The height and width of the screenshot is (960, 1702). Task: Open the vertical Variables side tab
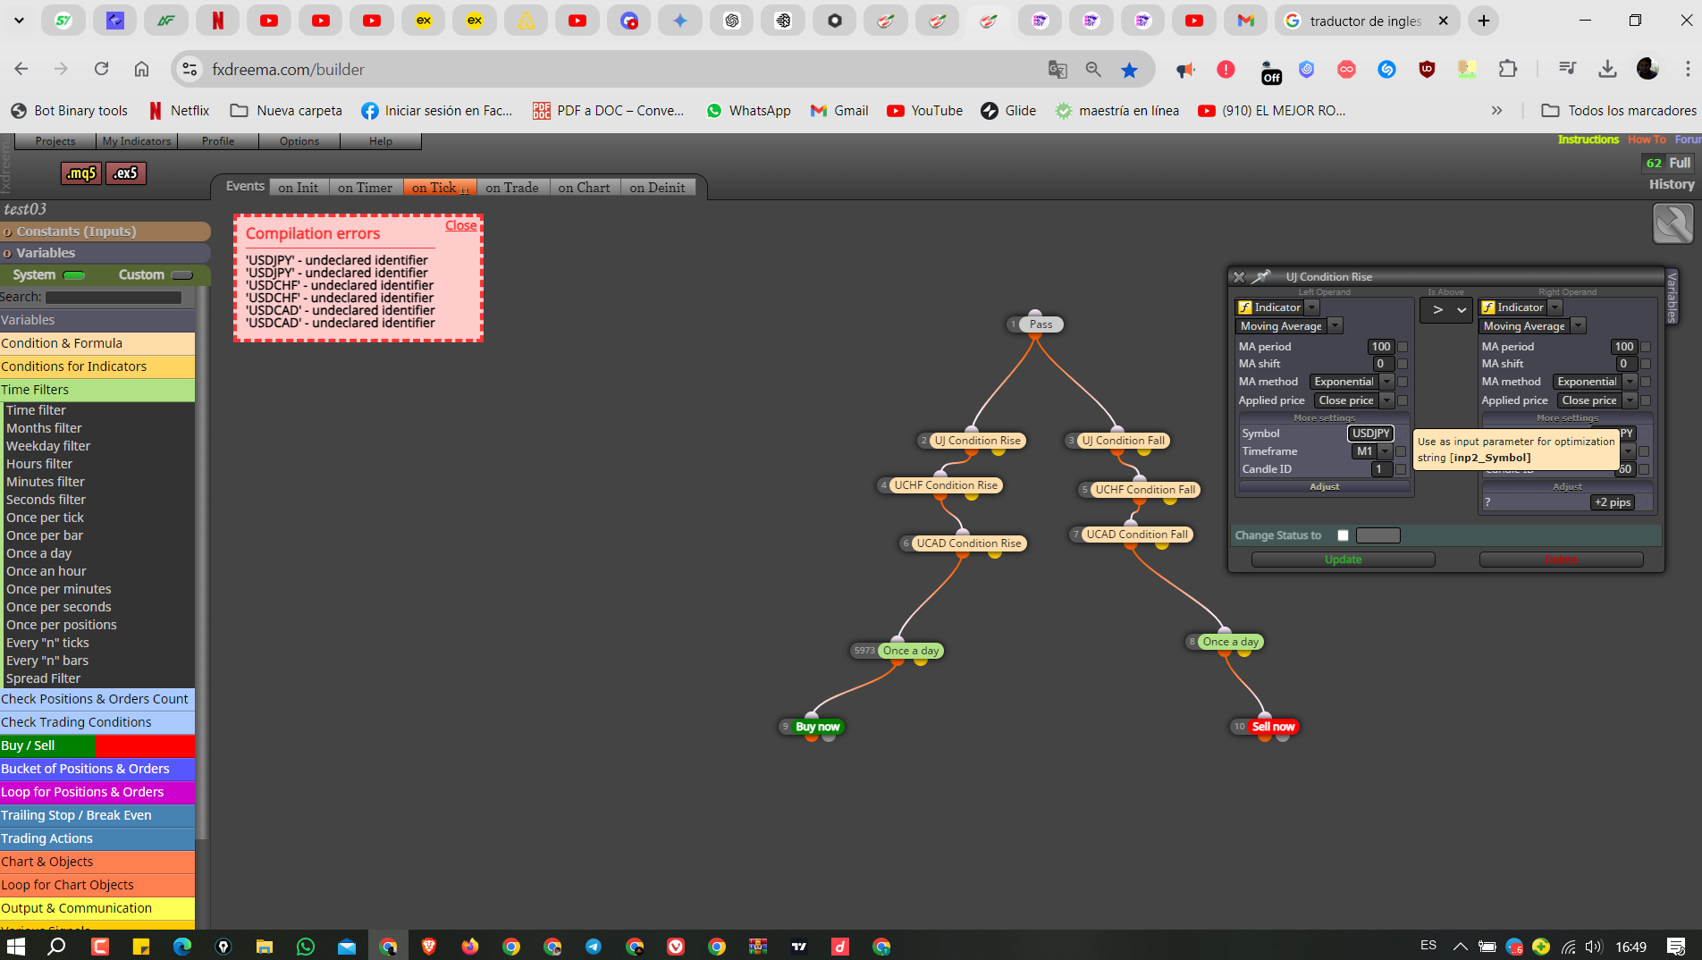click(1672, 297)
